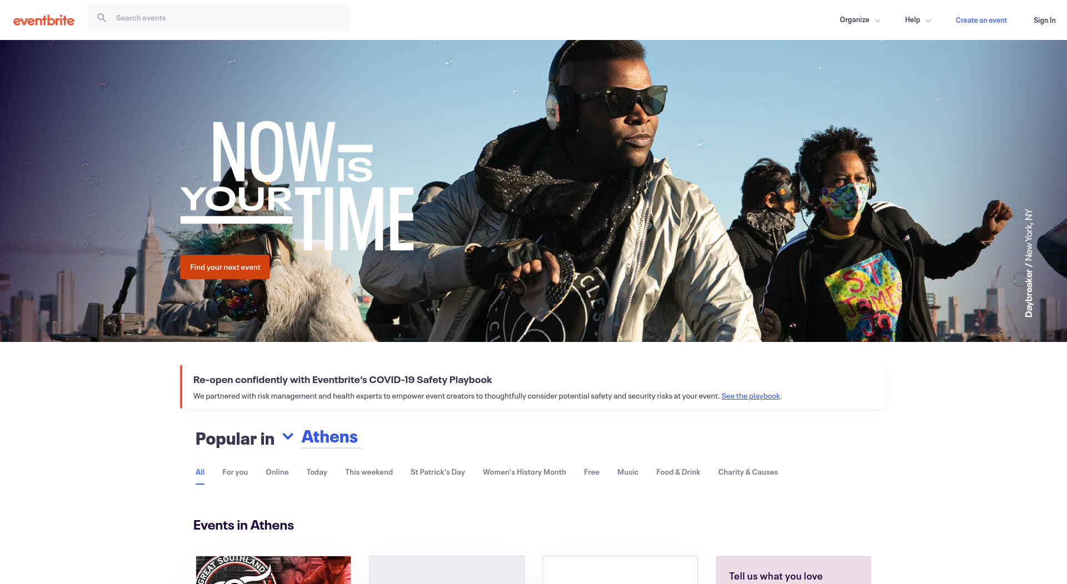Image resolution: width=1067 pixels, height=584 pixels.
Task: Open the See the playbook link
Action: [750, 396]
